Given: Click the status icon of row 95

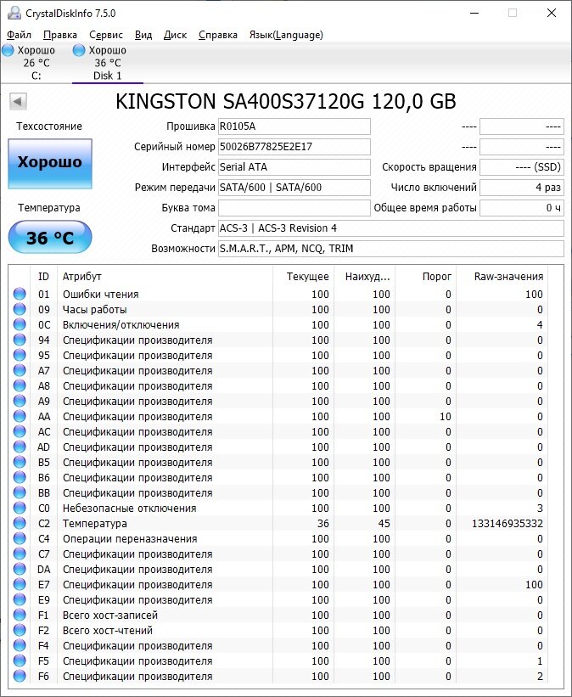Looking at the screenshot, I should pyautogui.click(x=20, y=355).
